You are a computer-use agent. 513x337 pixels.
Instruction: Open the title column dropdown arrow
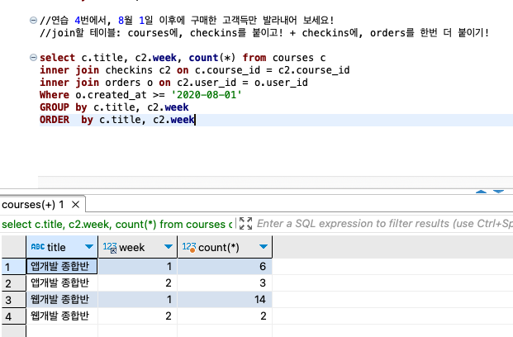point(89,247)
